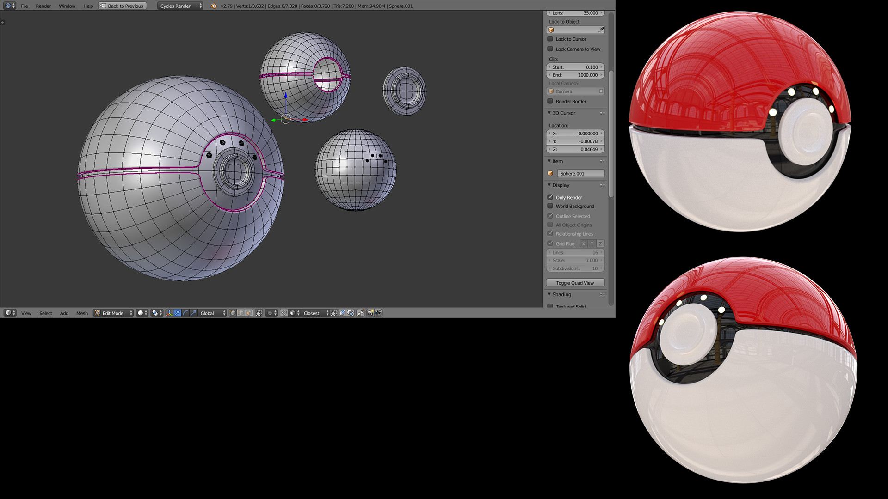888x499 pixels.
Task: Open the File menu
Action: pos(25,6)
